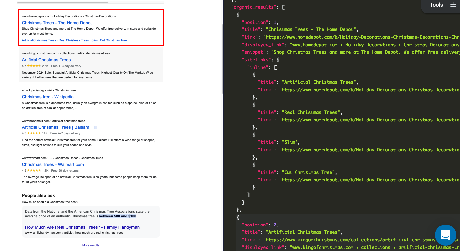Open Christmas tree - Wikipedia result
460x251 pixels.
tap(48, 97)
